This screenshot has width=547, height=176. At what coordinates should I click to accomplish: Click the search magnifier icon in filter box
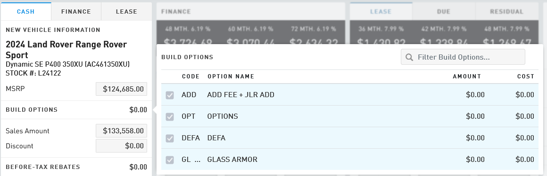[x=409, y=57]
